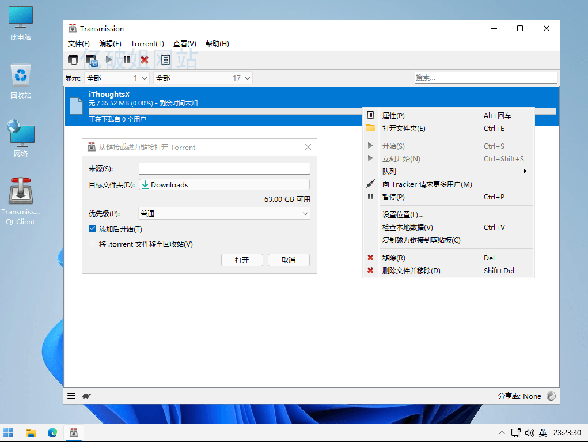This screenshot has width=588, height=442.
Task: Open torrent properties from the toolbar icon
Action: click(166, 59)
